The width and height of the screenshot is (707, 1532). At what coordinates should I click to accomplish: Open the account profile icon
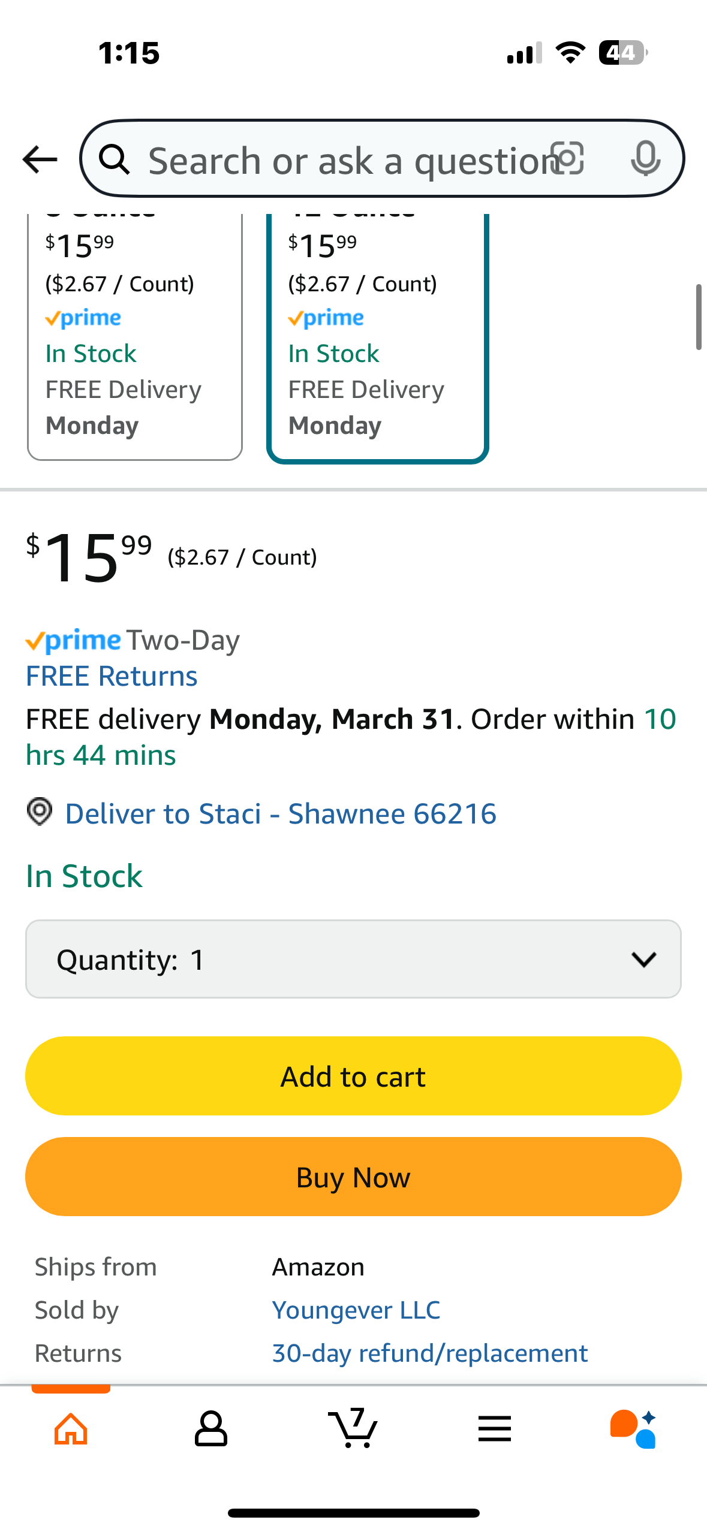[211, 1428]
